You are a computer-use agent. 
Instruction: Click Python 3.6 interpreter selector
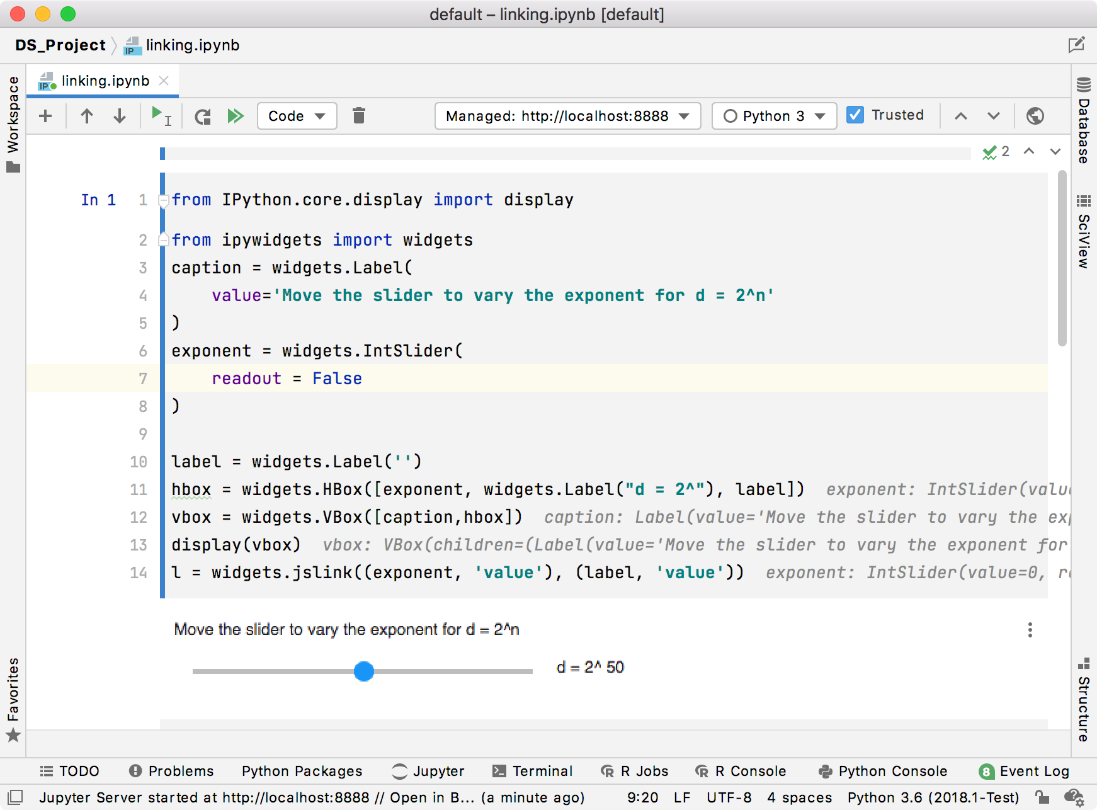tap(933, 797)
